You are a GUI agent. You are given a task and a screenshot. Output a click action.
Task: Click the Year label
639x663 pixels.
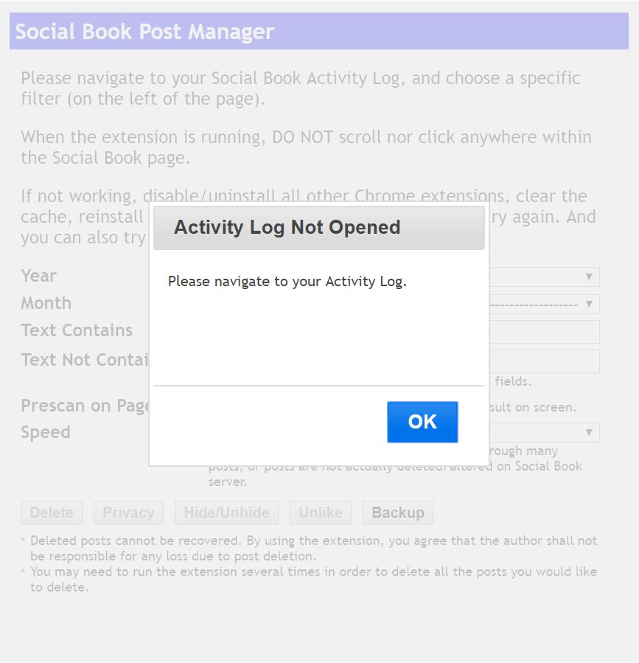pyautogui.click(x=38, y=276)
